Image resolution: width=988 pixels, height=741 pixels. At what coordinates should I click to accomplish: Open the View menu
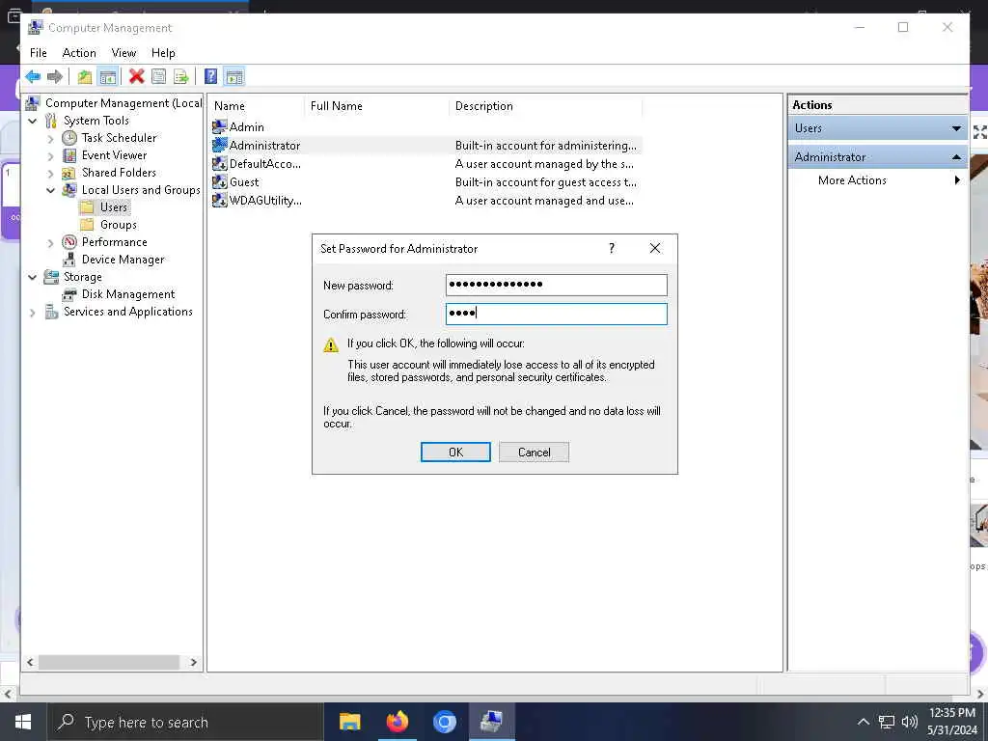(x=123, y=53)
